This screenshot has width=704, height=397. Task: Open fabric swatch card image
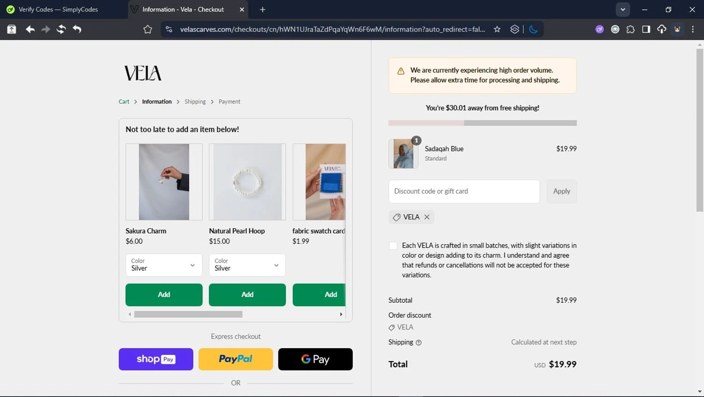tap(319, 182)
